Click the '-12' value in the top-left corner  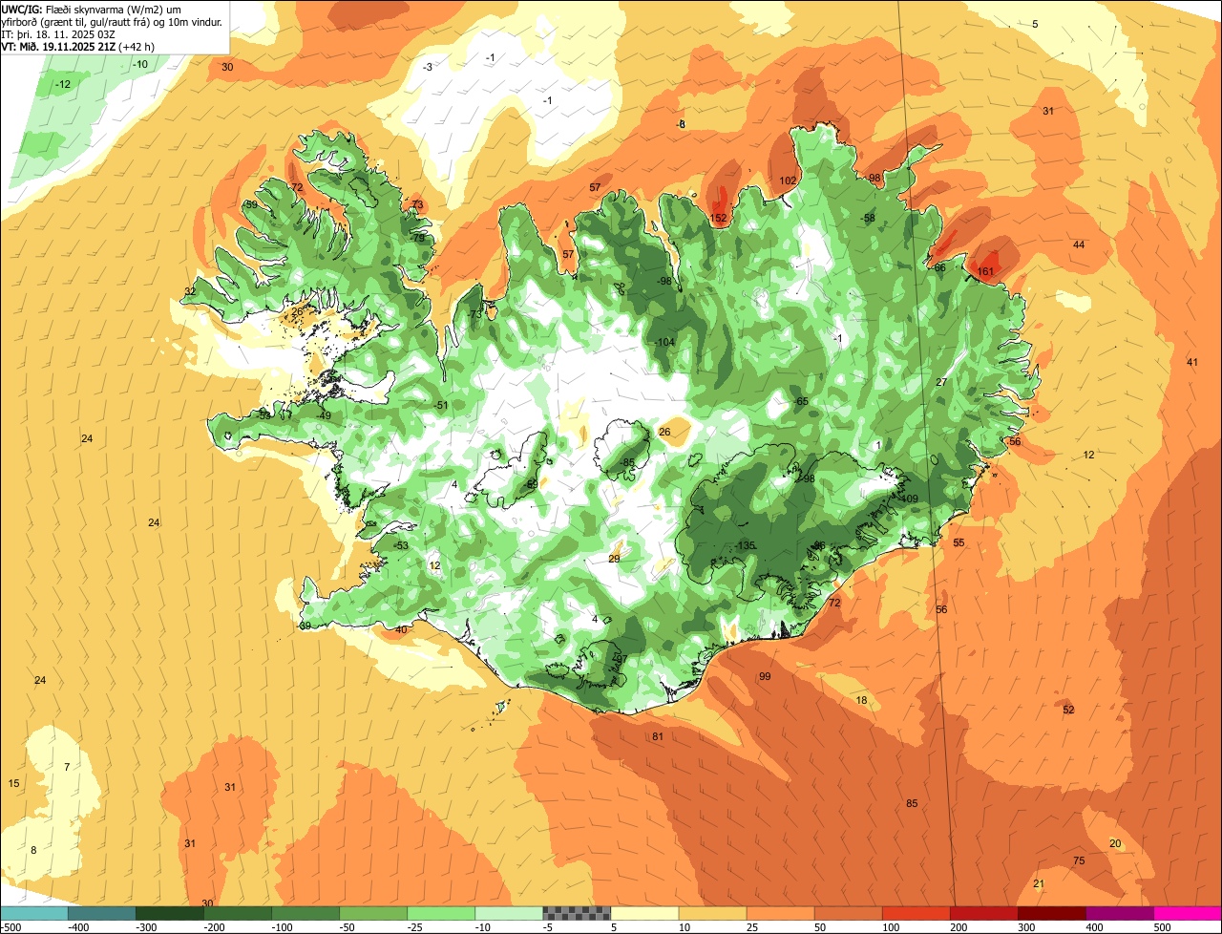pyautogui.click(x=63, y=85)
